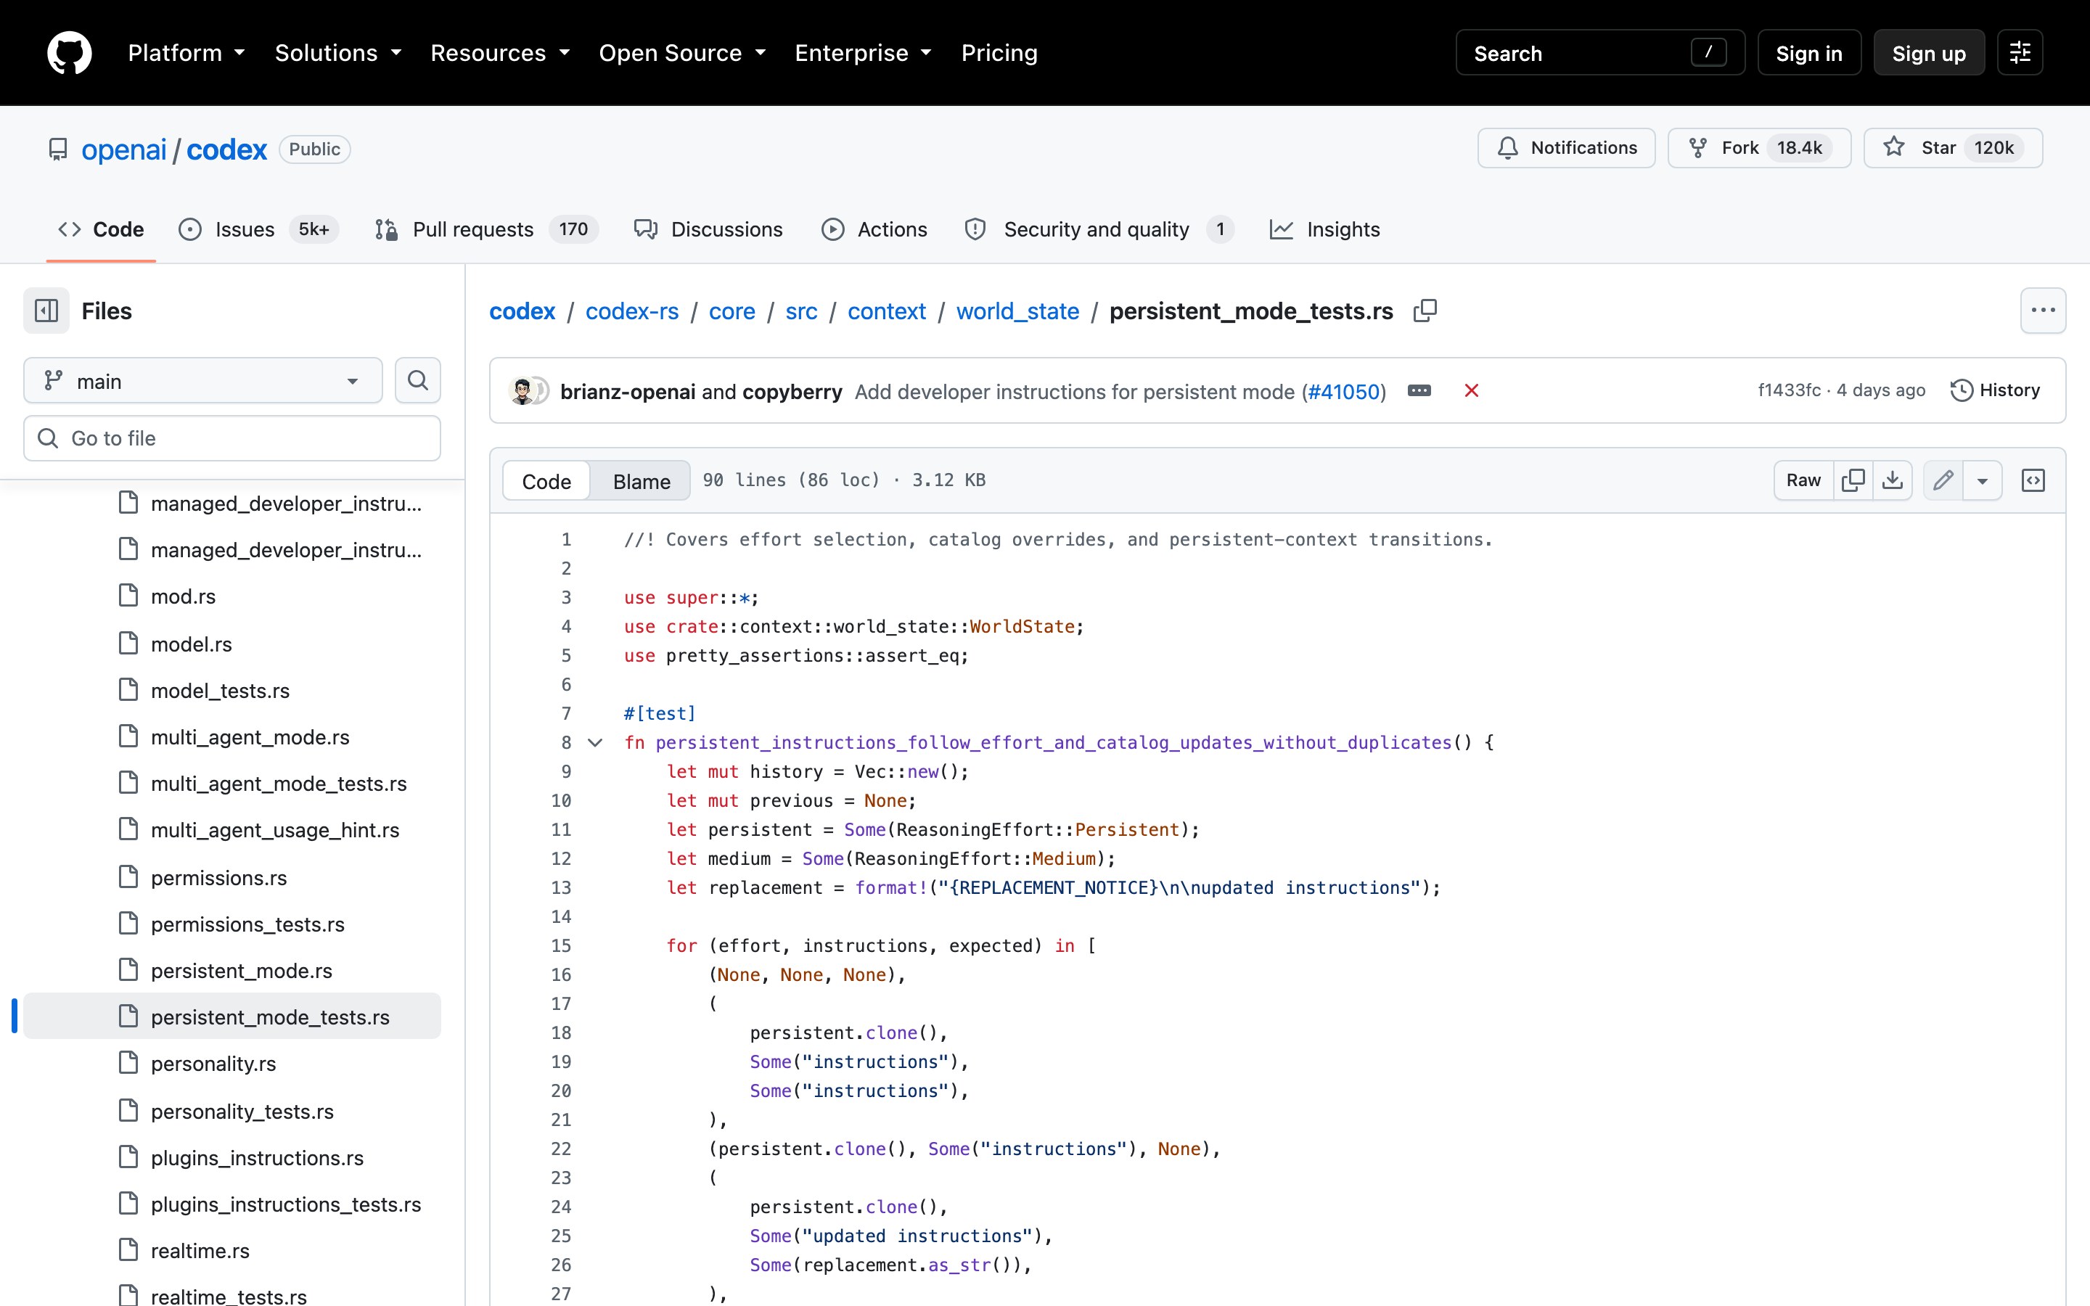Open the more file actions menu
The image size is (2090, 1306).
click(x=2043, y=311)
